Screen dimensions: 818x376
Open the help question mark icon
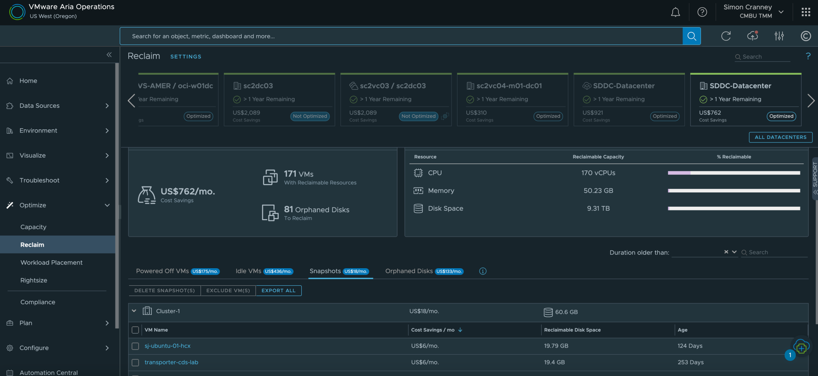point(702,12)
